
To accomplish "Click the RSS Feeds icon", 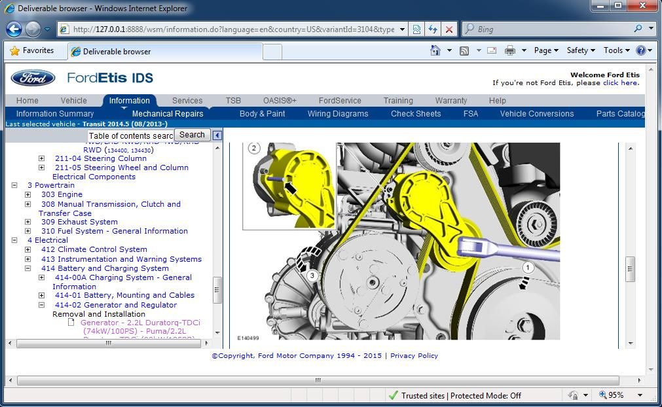I will tap(464, 50).
